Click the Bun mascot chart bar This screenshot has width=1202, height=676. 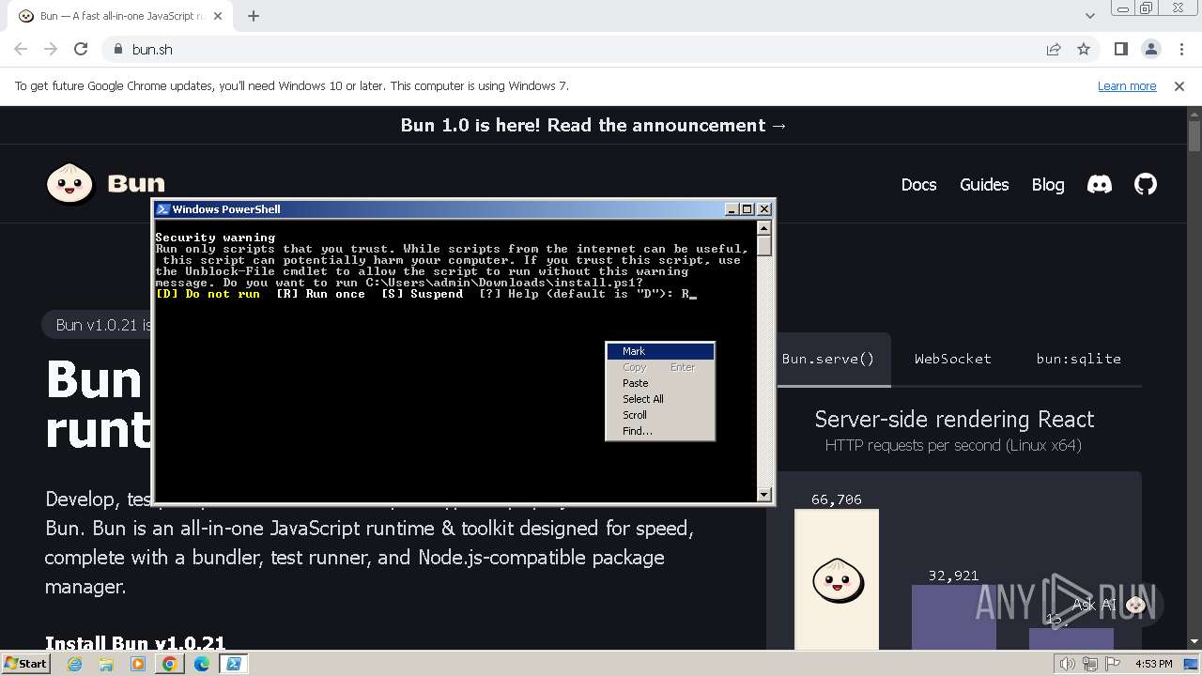coord(837,579)
